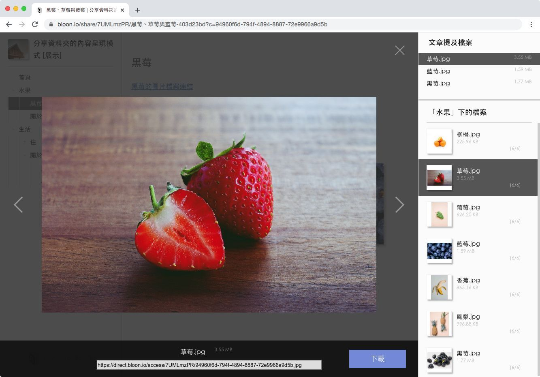Click the 黑莓.jpg thumbnail in 水果 files

[x=439, y=360]
